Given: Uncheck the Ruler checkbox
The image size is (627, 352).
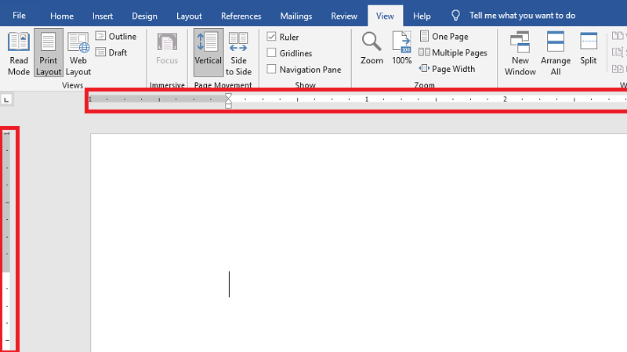Looking at the screenshot, I should pos(272,37).
